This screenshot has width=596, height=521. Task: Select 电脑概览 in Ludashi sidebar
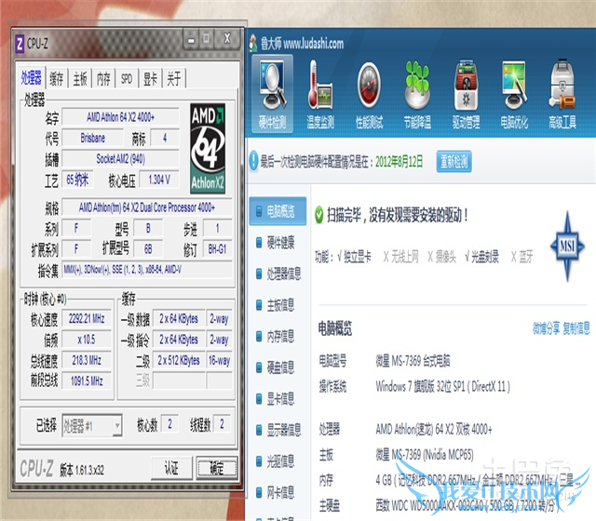point(278,211)
